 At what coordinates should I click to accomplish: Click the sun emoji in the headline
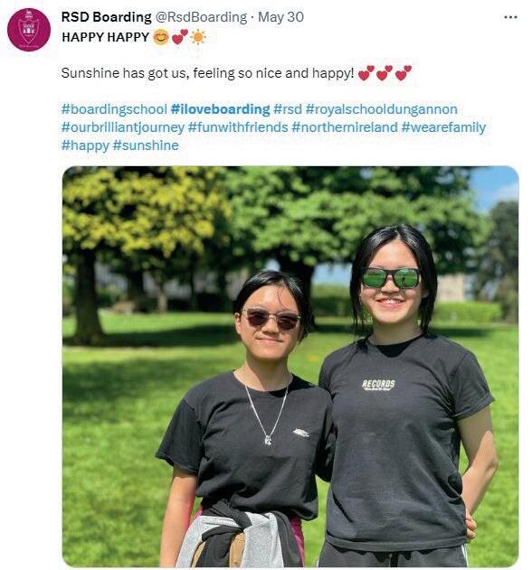pyautogui.click(x=198, y=37)
